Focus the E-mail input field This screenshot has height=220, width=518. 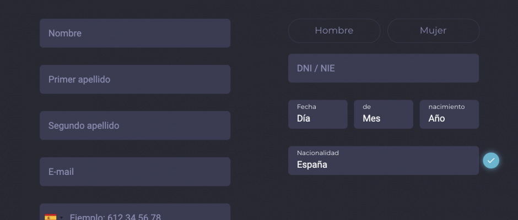(x=135, y=172)
